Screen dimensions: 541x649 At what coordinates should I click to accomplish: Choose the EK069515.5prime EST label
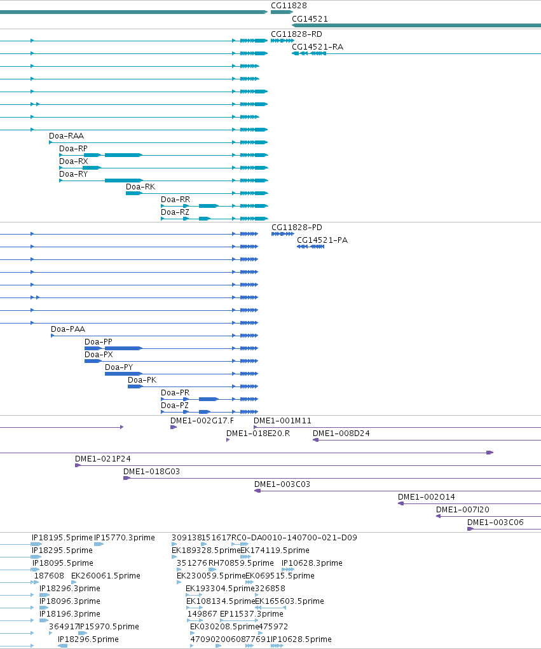tap(280, 575)
